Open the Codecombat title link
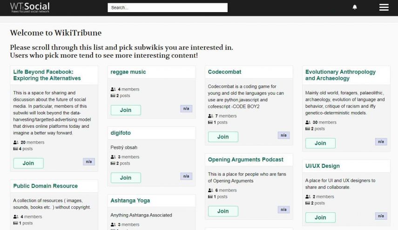 click(224, 72)
